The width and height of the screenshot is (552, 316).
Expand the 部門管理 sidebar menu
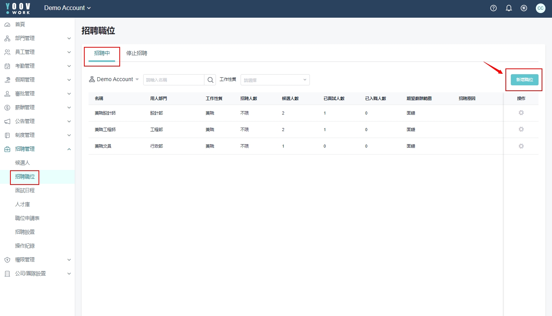coord(37,38)
